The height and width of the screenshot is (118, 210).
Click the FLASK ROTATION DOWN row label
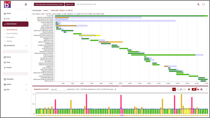(x=47, y=34)
